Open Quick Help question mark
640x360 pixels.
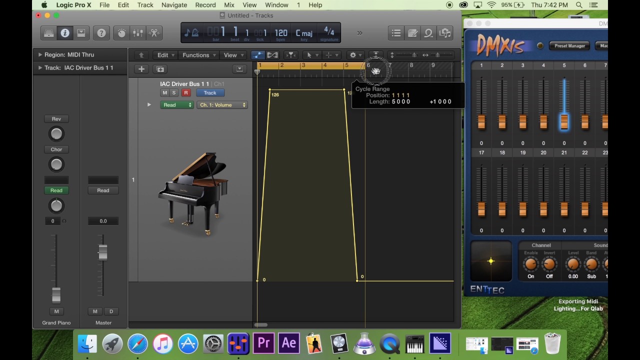[101, 33]
